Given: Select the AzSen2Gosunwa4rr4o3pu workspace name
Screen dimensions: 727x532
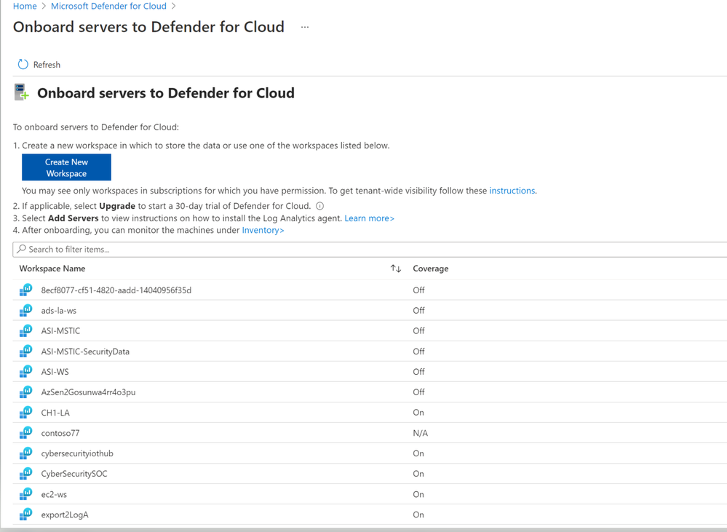Looking at the screenshot, I should 89,392.
